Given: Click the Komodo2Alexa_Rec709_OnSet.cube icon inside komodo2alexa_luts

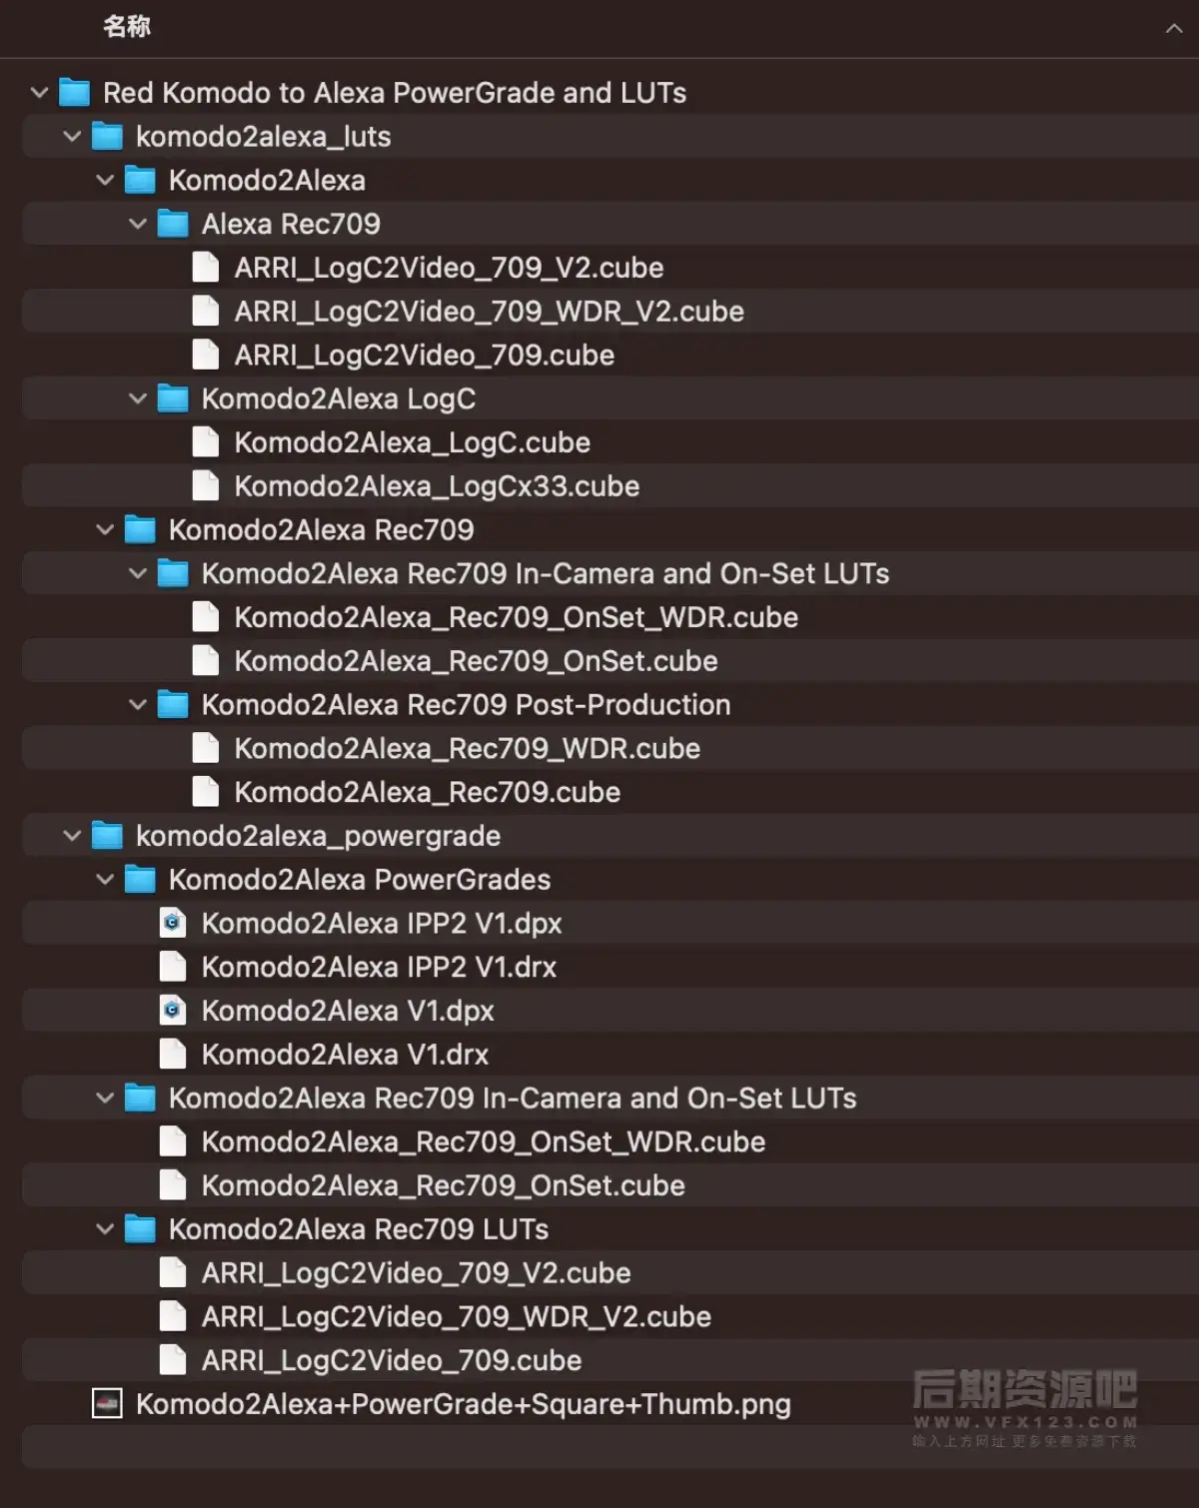Looking at the screenshot, I should click(206, 661).
